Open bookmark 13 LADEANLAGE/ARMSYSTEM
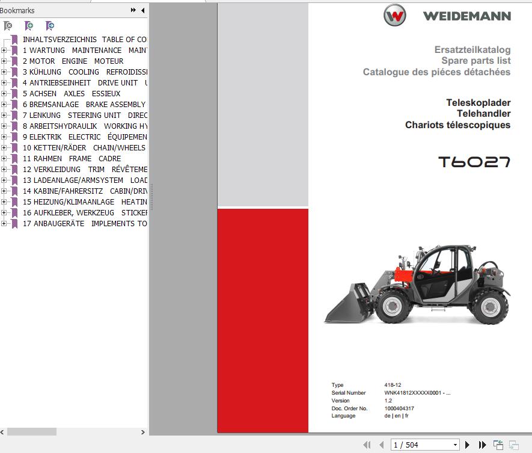 (85, 180)
